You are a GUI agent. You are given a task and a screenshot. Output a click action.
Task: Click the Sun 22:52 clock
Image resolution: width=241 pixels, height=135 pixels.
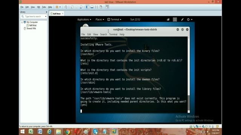pos(135,19)
